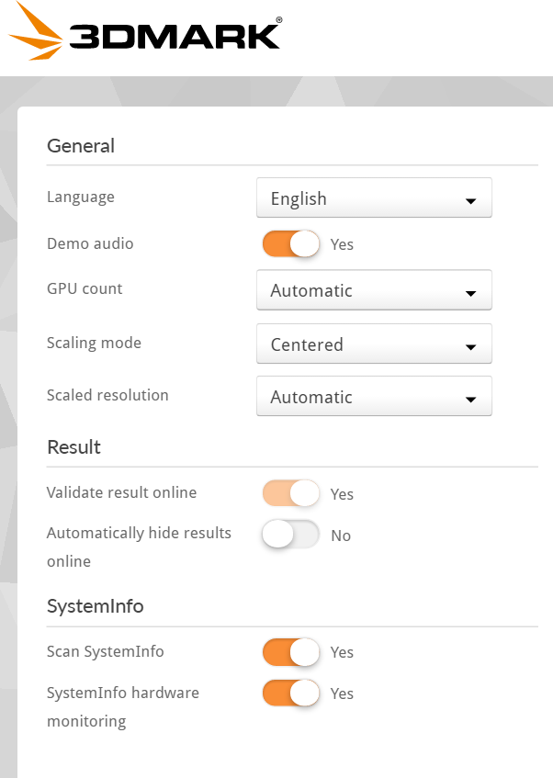Image resolution: width=553 pixels, height=778 pixels.
Task: Click the Result section heading
Action: [x=73, y=447]
